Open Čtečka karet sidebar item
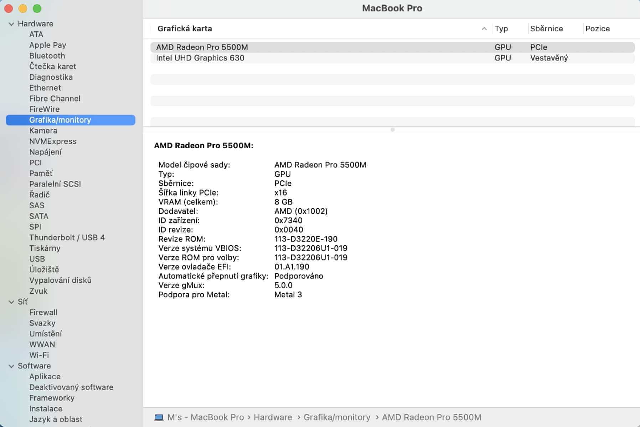Viewport: 640px width, 427px height. 53,67
